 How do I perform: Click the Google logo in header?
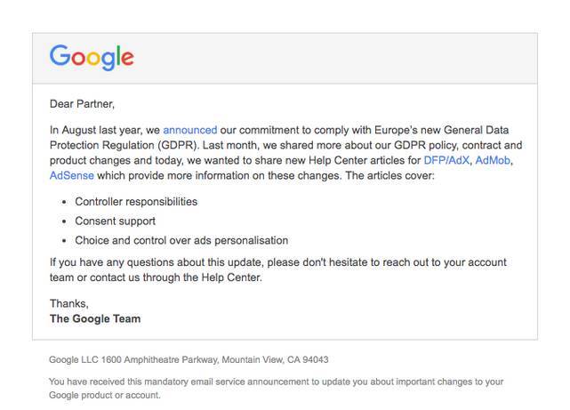[x=92, y=58]
